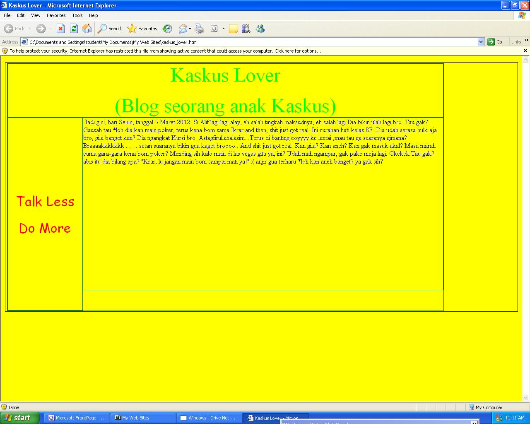Image resolution: width=530 pixels, height=424 pixels.
Task: Click the 'Talk Less' red text
Action: point(45,201)
